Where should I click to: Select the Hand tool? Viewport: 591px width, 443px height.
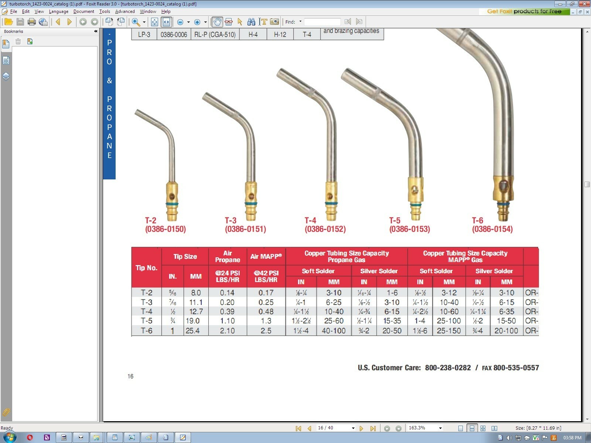[216, 22]
